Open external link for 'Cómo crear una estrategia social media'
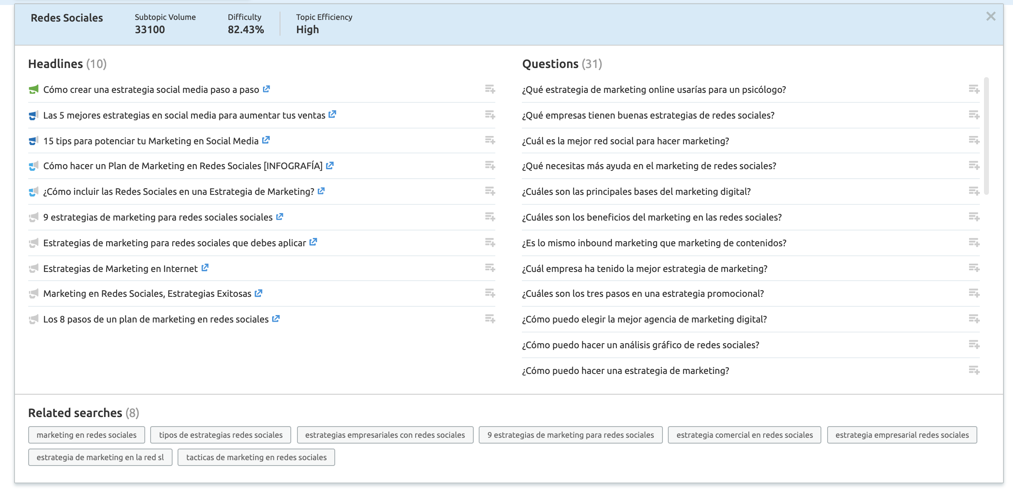The image size is (1013, 490). 266,89
